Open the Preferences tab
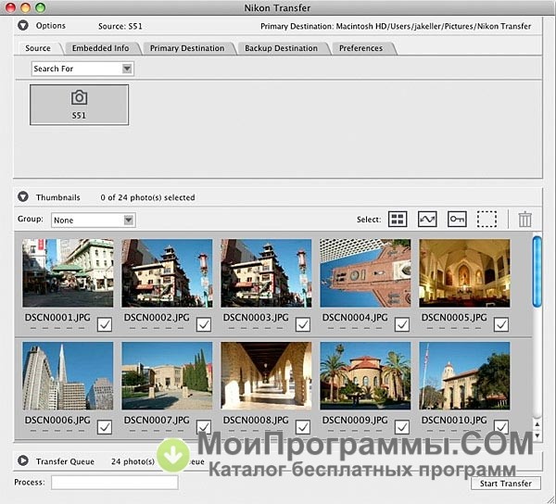The width and height of the screenshot is (556, 504). [360, 48]
